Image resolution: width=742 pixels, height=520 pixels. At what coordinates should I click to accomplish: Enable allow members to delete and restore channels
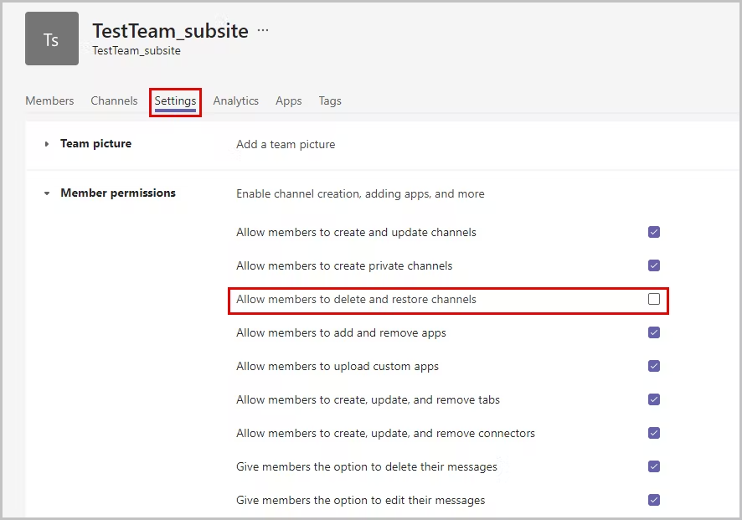click(x=654, y=299)
